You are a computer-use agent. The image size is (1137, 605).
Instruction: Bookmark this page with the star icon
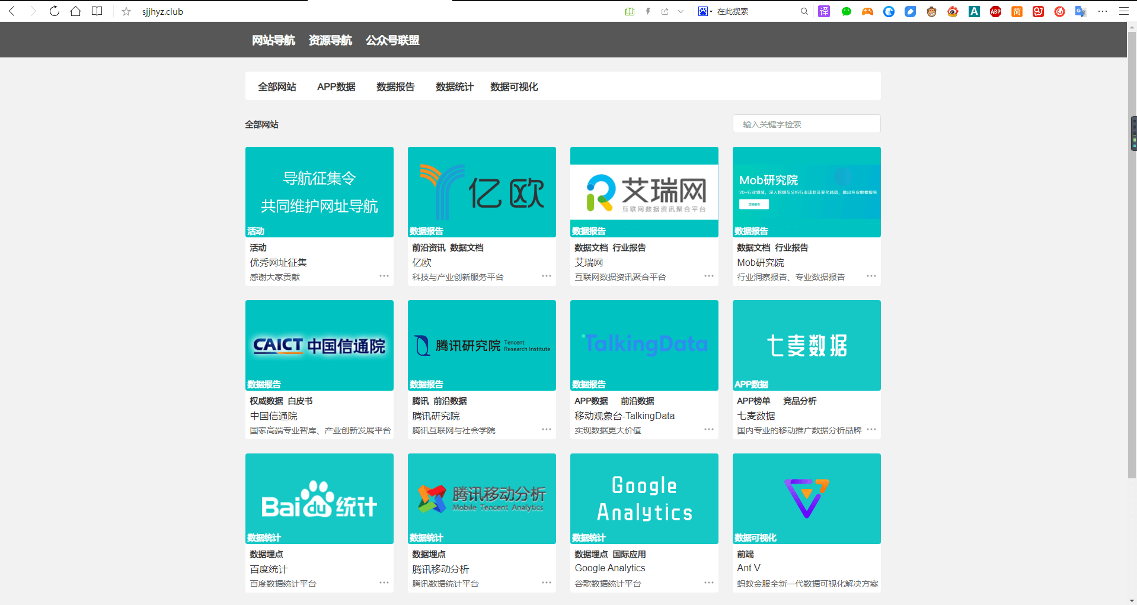126,11
